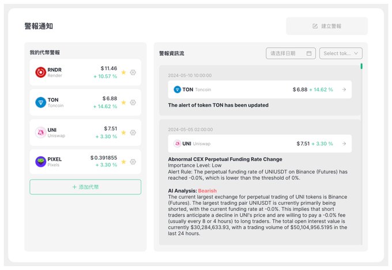Select the RNDR price $11.46

coord(109,68)
